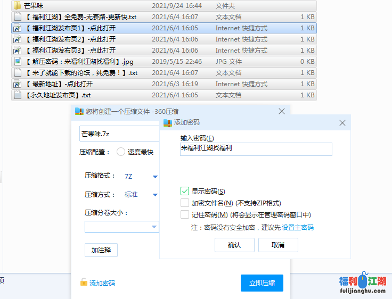Uncheck the 显示密码 checkbox
Screen dimensions: 392x299
coord(185,191)
